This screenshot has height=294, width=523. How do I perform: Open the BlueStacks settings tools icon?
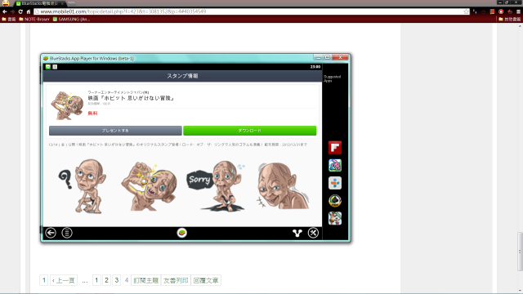pyautogui.click(x=313, y=233)
